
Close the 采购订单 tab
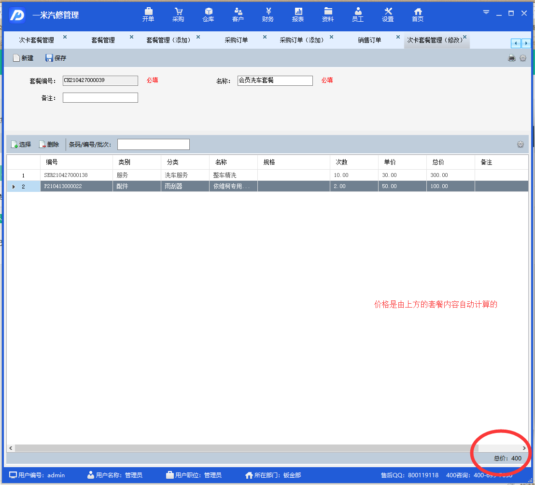pyautogui.click(x=265, y=37)
